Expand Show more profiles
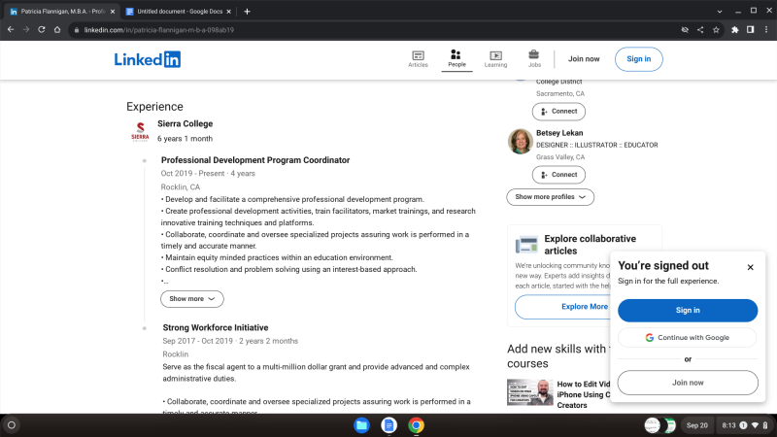 click(550, 197)
